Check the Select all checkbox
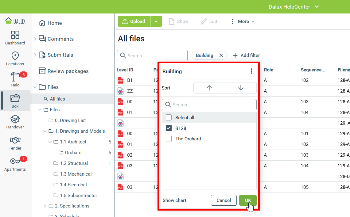The height and width of the screenshot is (217, 350). (169, 117)
